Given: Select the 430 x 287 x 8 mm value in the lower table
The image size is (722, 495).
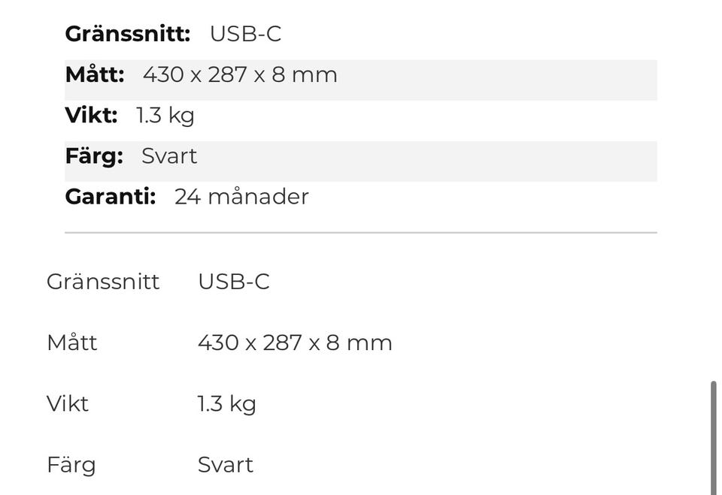Looking at the screenshot, I should click(x=295, y=343).
